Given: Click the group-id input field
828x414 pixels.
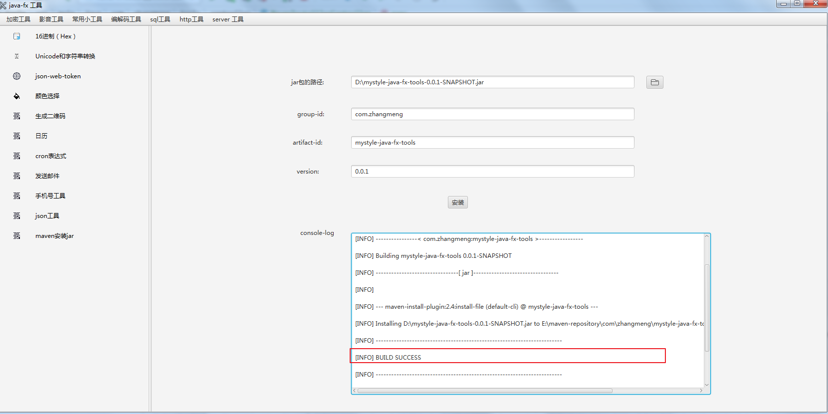Looking at the screenshot, I should click(492, 114).
